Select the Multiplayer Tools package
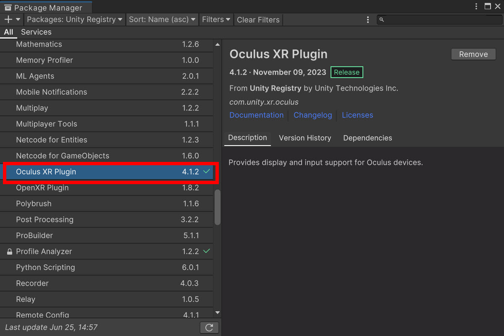 (107, 124)
